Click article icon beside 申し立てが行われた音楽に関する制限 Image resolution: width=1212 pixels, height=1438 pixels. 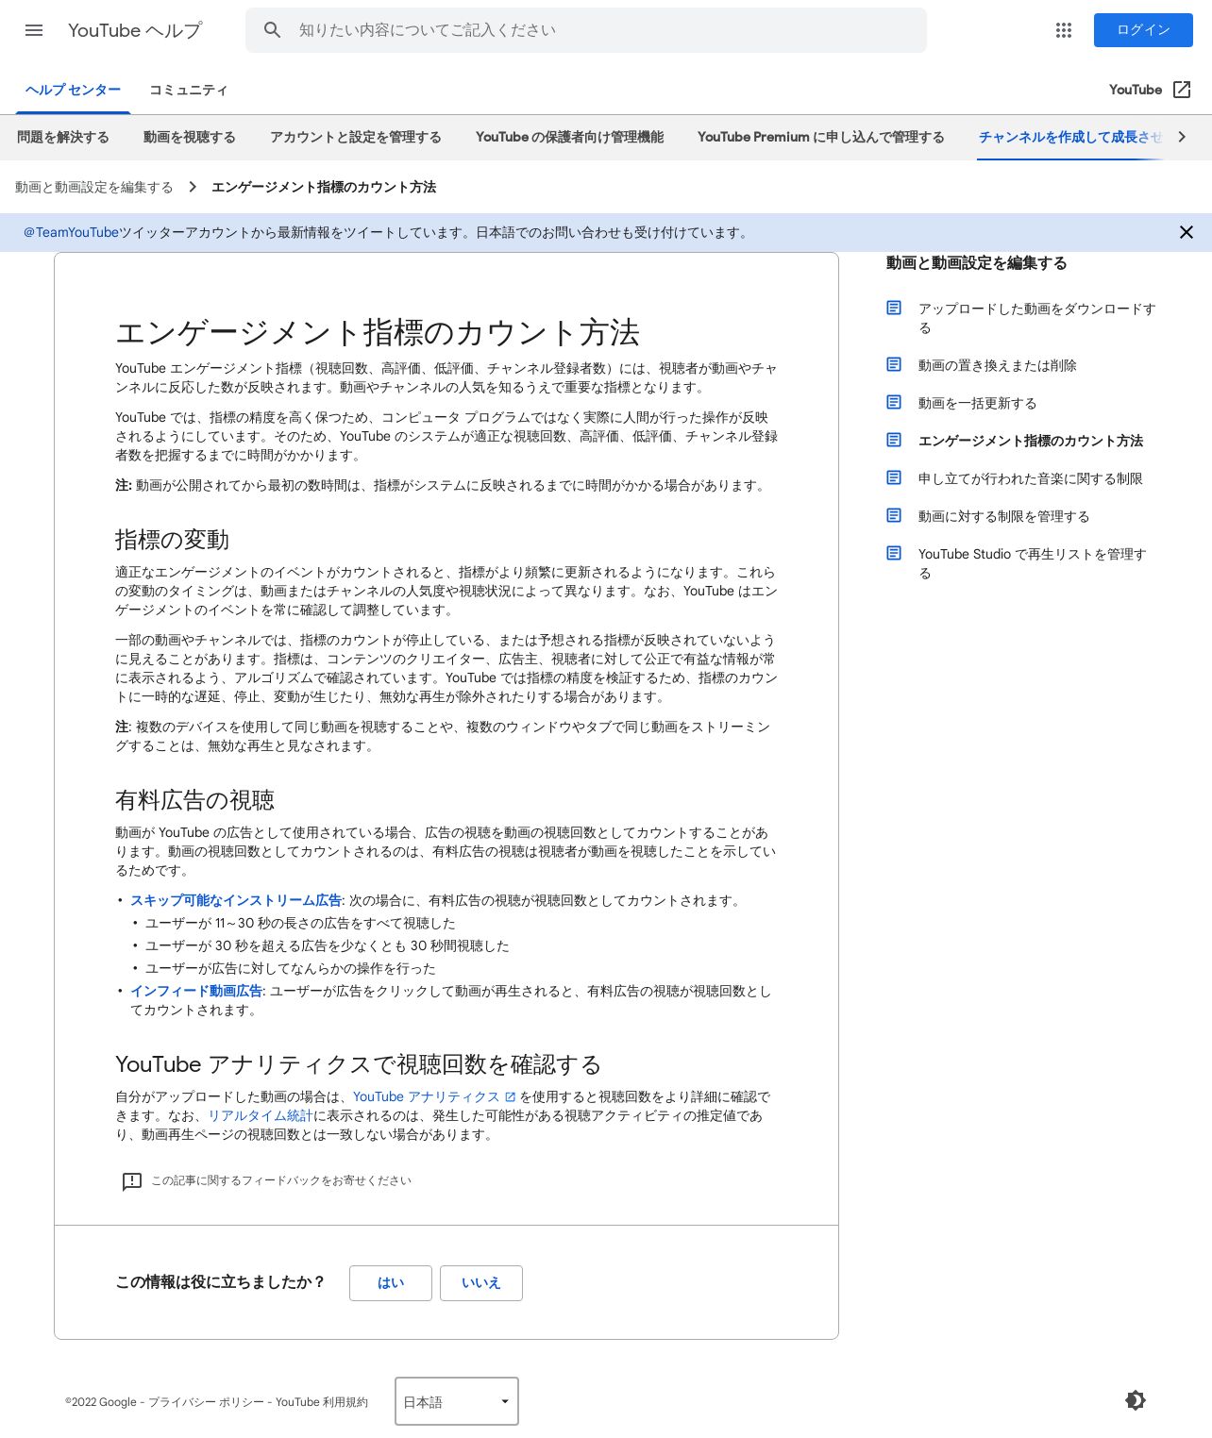pyautogui.click(x=894, y=477)
